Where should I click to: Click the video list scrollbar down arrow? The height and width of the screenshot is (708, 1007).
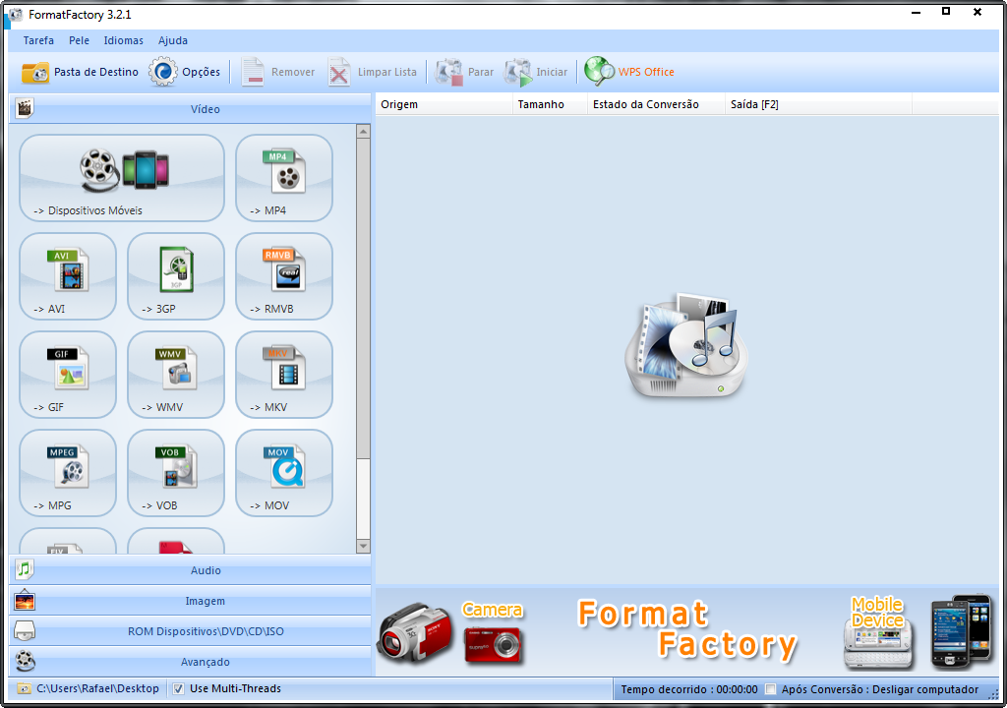363,546
